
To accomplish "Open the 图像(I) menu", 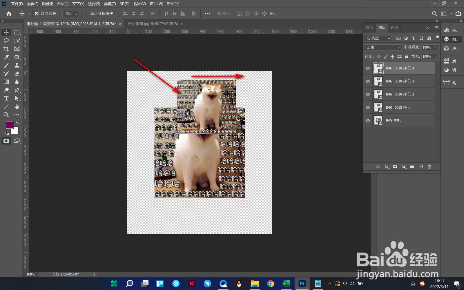I will pos(48,4).
